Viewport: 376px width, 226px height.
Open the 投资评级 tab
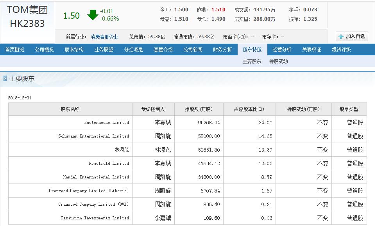pyautogui.click(x=341, y=49)
